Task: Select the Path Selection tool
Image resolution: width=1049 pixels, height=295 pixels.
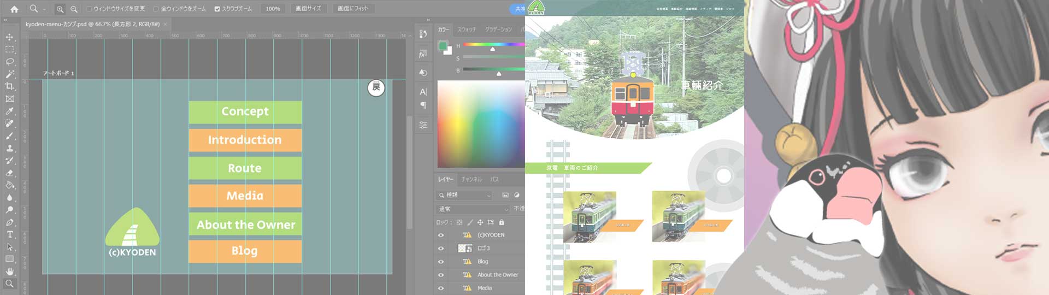Action: pos(9,247)
